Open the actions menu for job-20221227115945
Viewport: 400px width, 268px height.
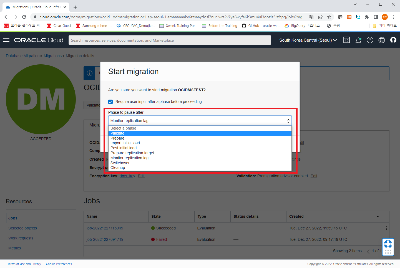click(386, 228)
